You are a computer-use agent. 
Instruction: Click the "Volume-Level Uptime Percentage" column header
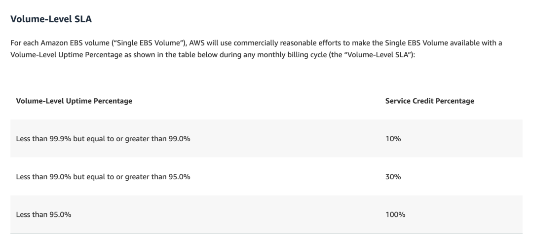[x=74, y=101]
